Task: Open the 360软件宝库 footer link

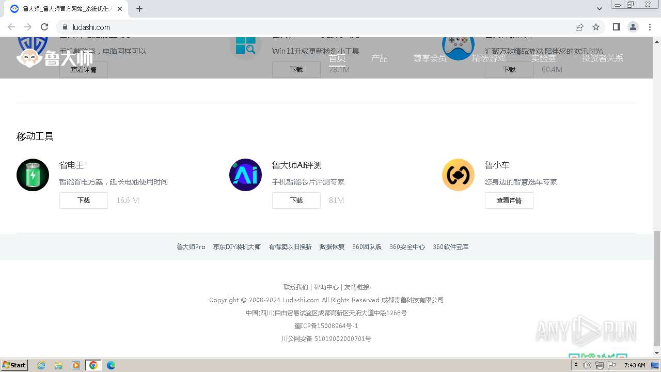Action: pos(451,247)
